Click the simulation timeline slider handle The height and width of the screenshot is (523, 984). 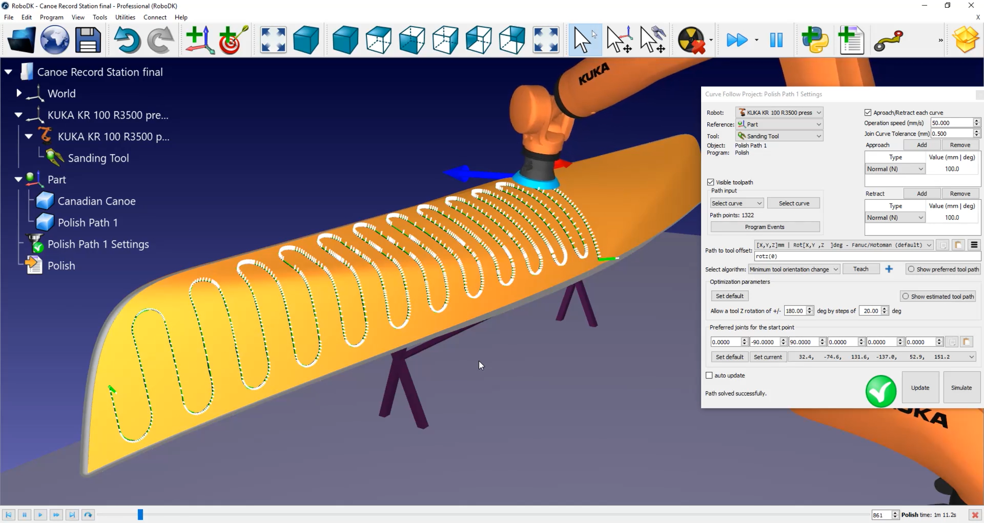pyautogui.click(x=140, y=515)
